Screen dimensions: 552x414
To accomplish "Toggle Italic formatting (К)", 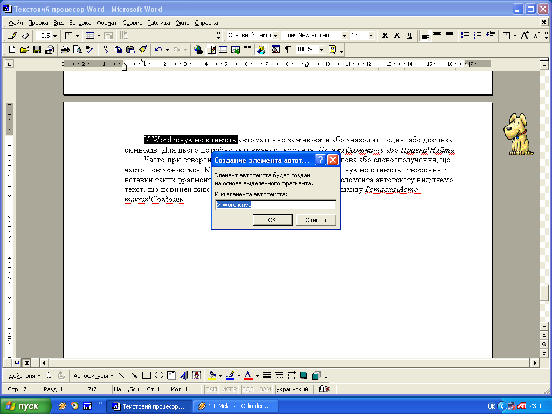I will tap(397, 36).
